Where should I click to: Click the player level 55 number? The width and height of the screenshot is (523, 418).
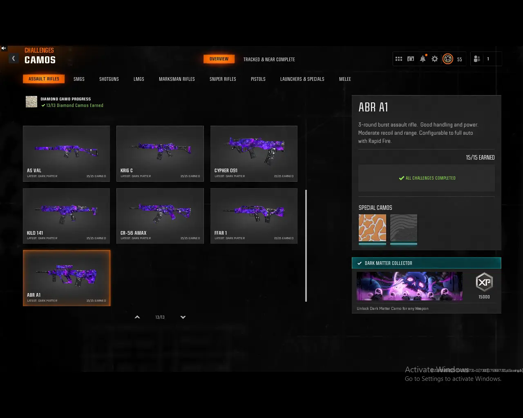[460, 60]
